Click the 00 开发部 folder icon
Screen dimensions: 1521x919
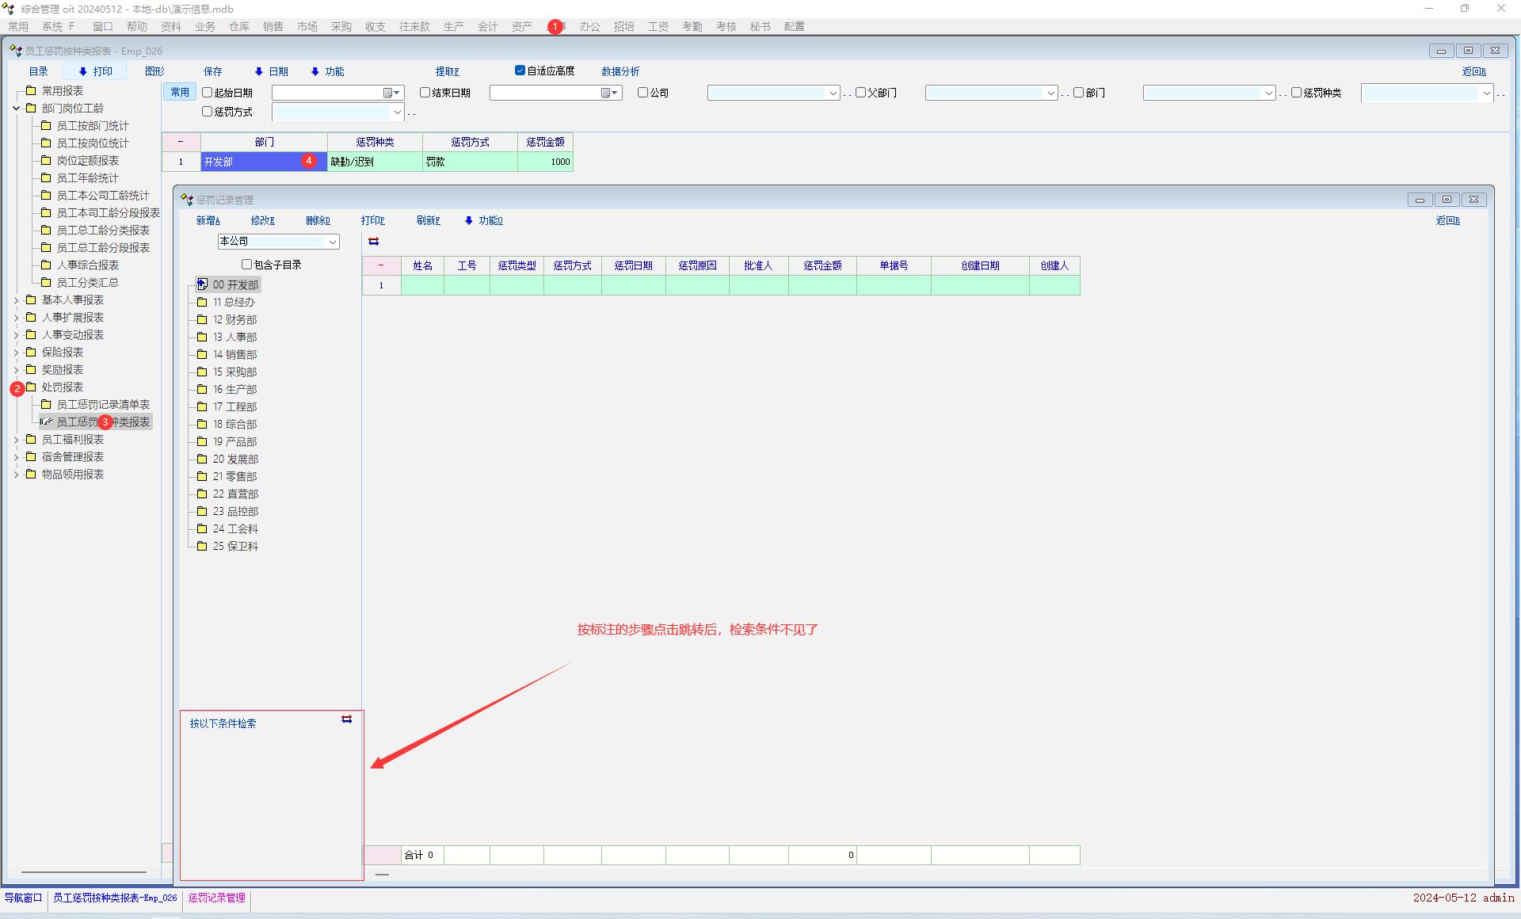[x=202, y=284]
